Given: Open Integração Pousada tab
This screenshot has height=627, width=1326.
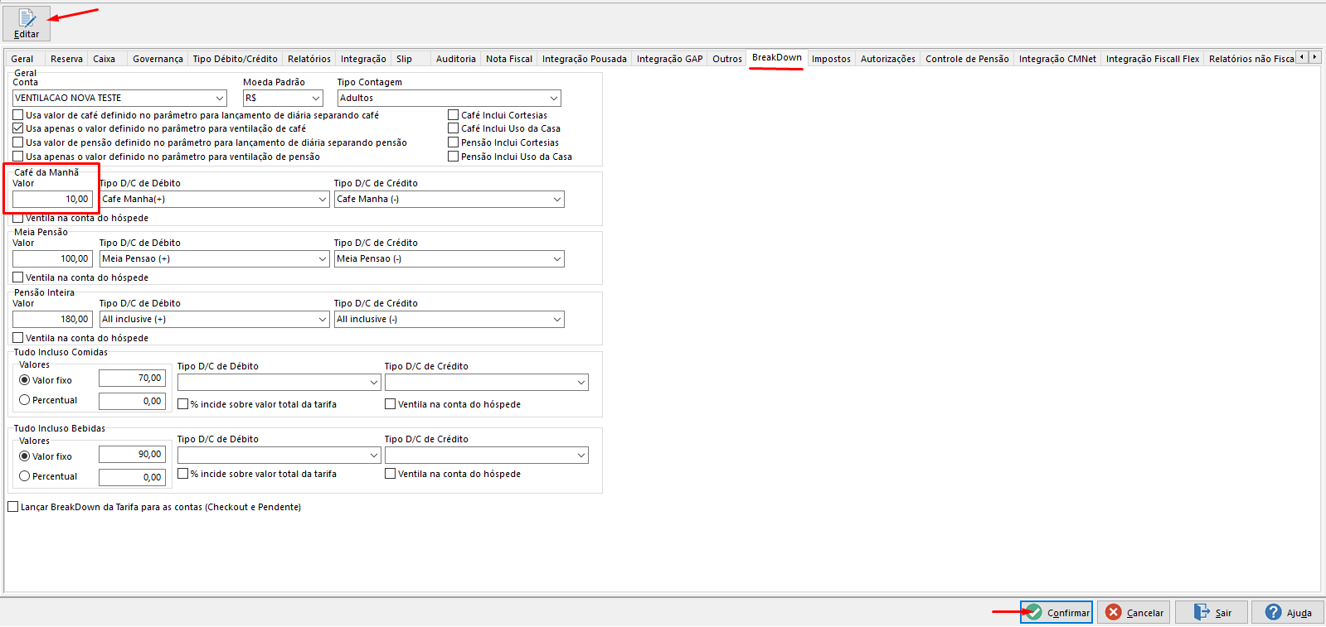Looking at the screenshot, I should [x=584, y=59].
